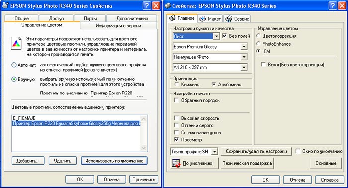Select the Вручную profile radio button

pos(14,79)
